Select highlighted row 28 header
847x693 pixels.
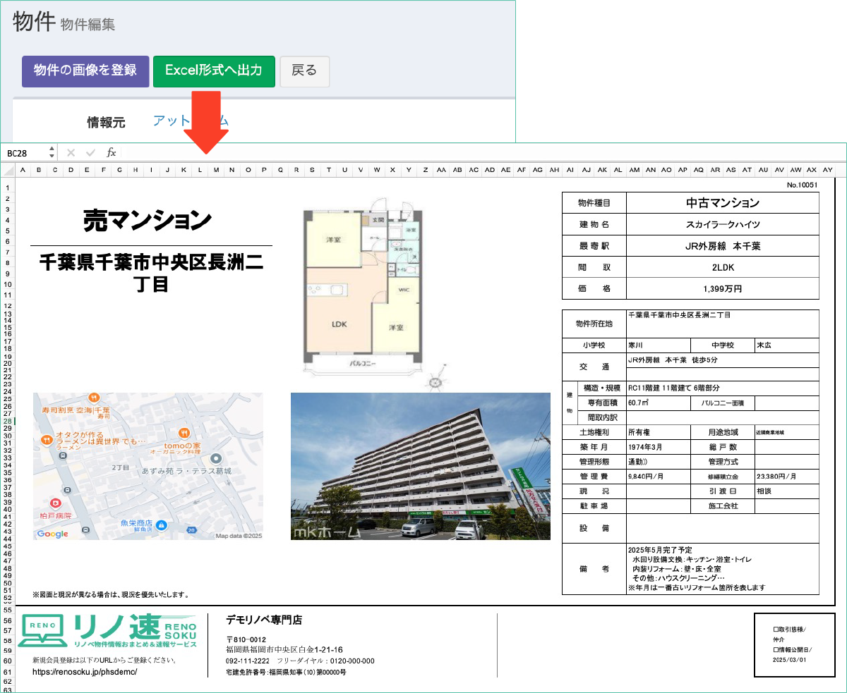[x=8, y=421]
